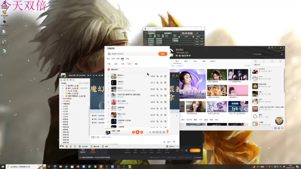Open the app center grid icon in channel window
The width and height of the screenshot is (301, 169).
pos(167,146)
